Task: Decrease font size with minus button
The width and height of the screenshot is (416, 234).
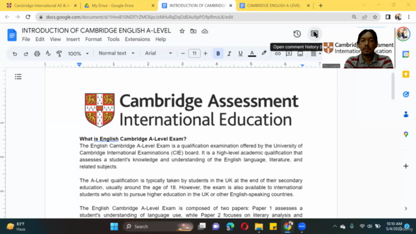Action: (x=183, y=53)
